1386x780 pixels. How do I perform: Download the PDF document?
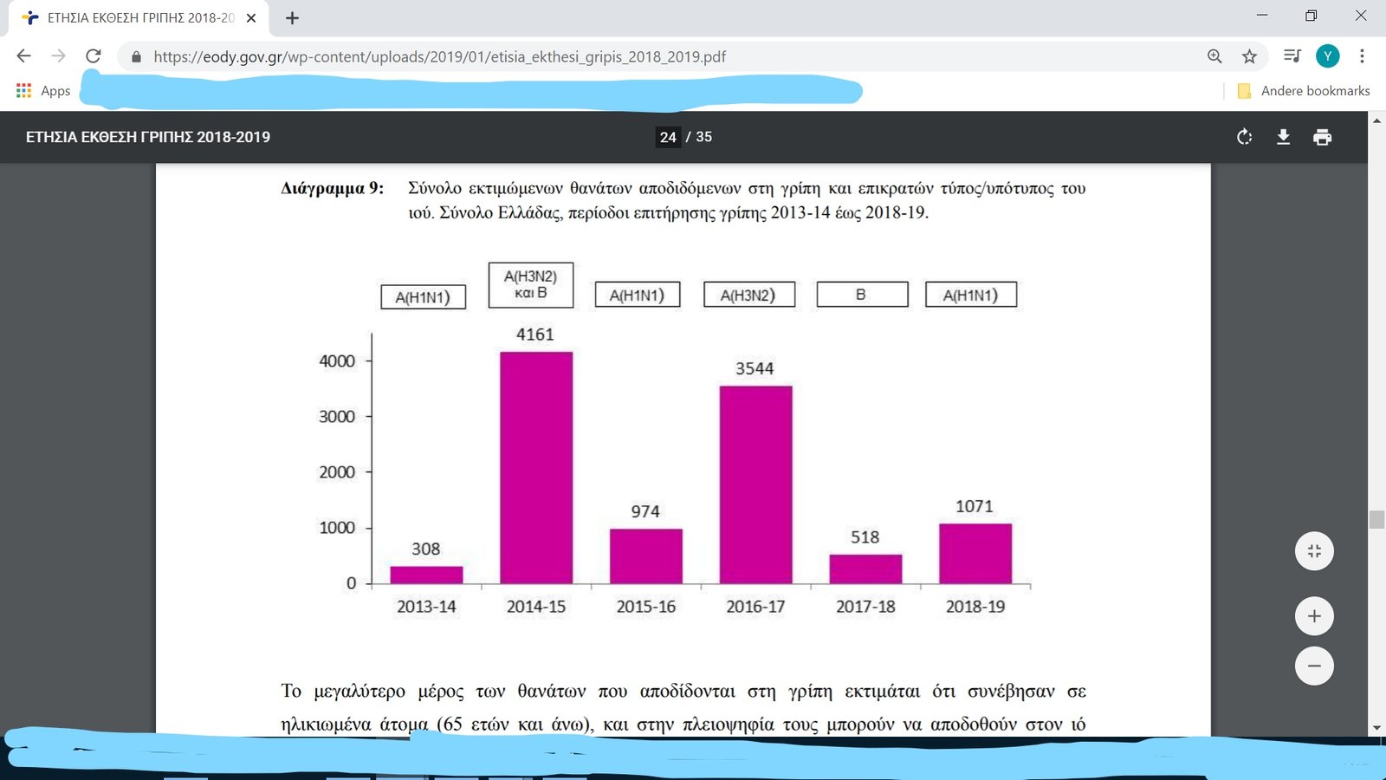coord(1284,137)
